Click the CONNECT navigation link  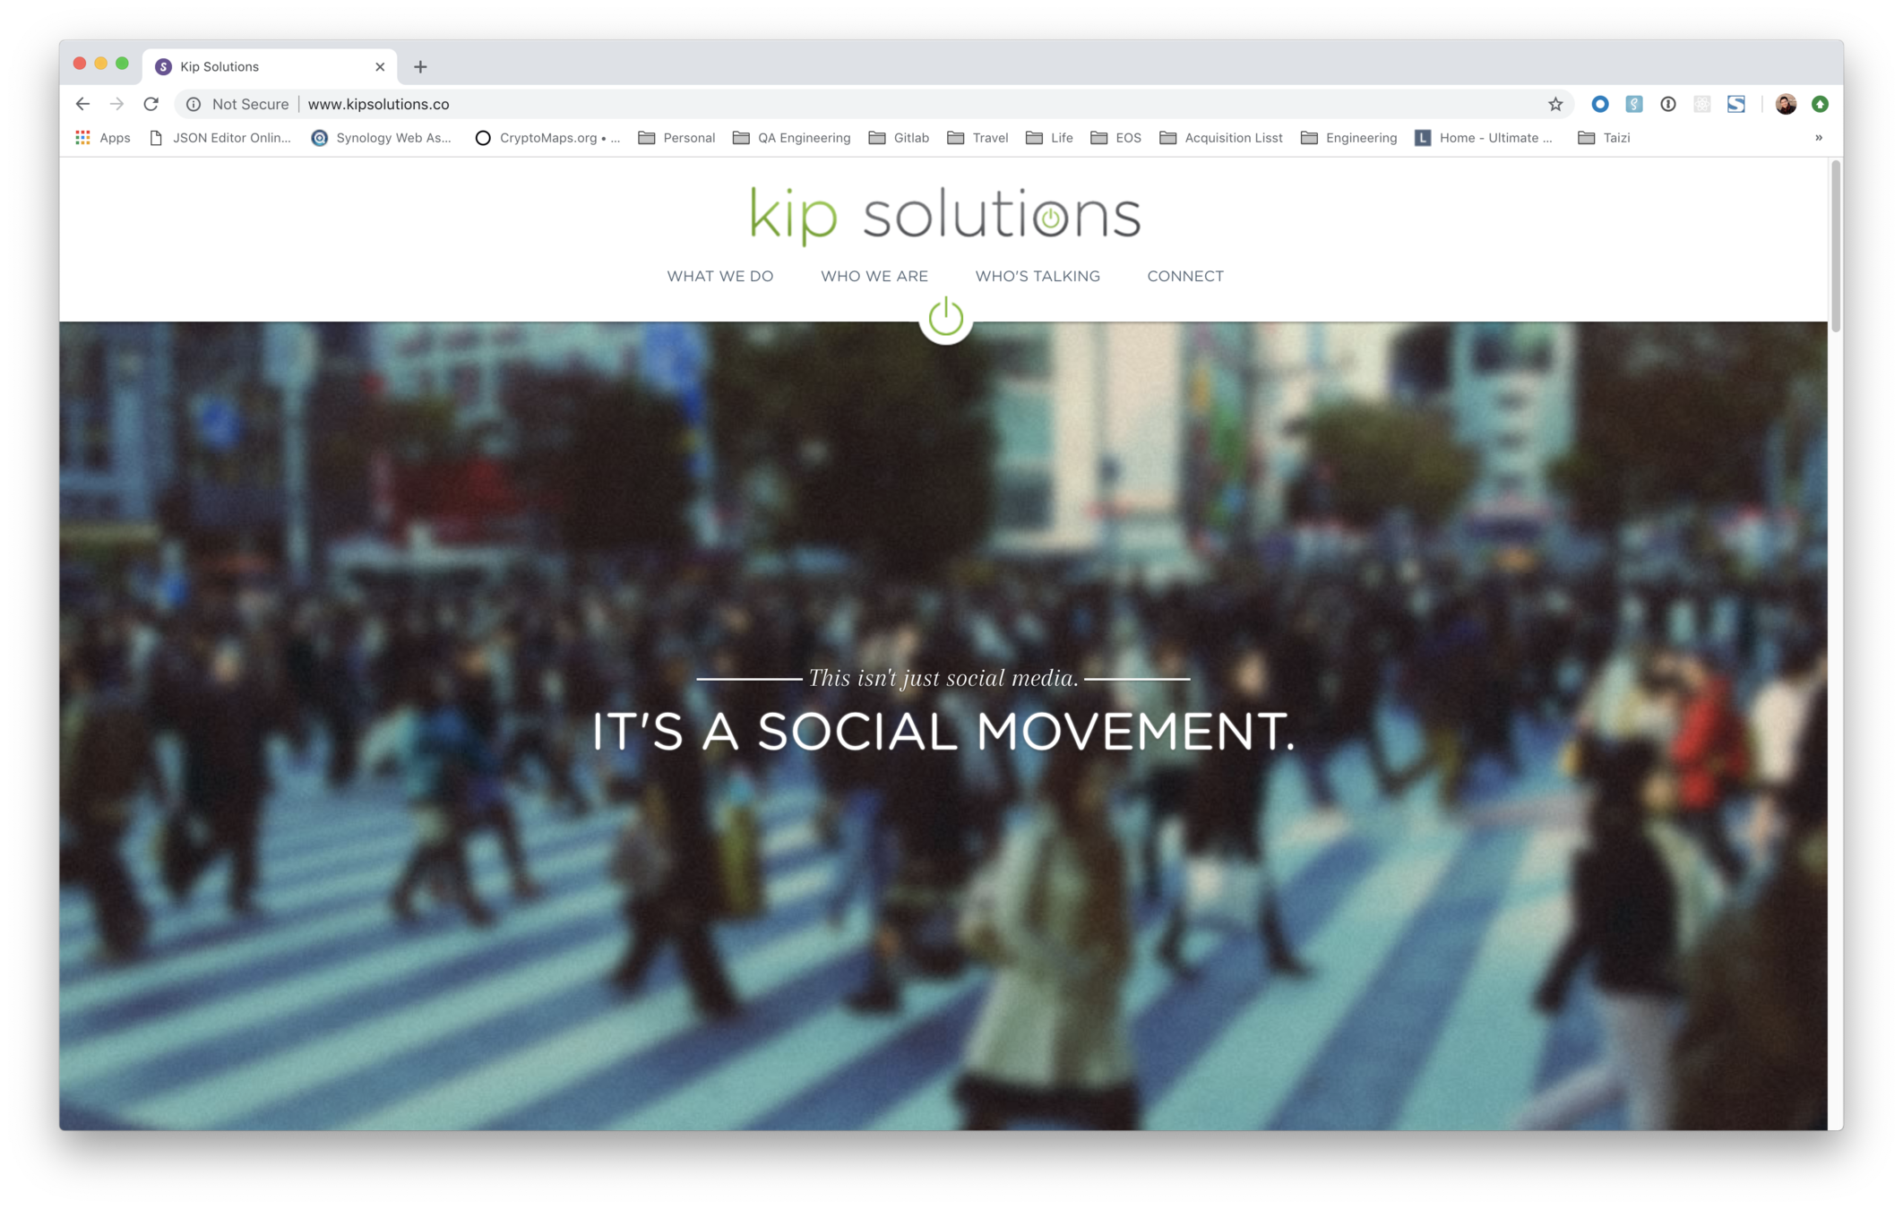pyautogui.click(x=1184, y=276)
